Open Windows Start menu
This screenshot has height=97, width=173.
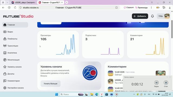click(x=56, y=94)
